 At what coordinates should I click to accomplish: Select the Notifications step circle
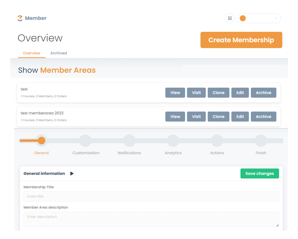[x=129, y=141]
